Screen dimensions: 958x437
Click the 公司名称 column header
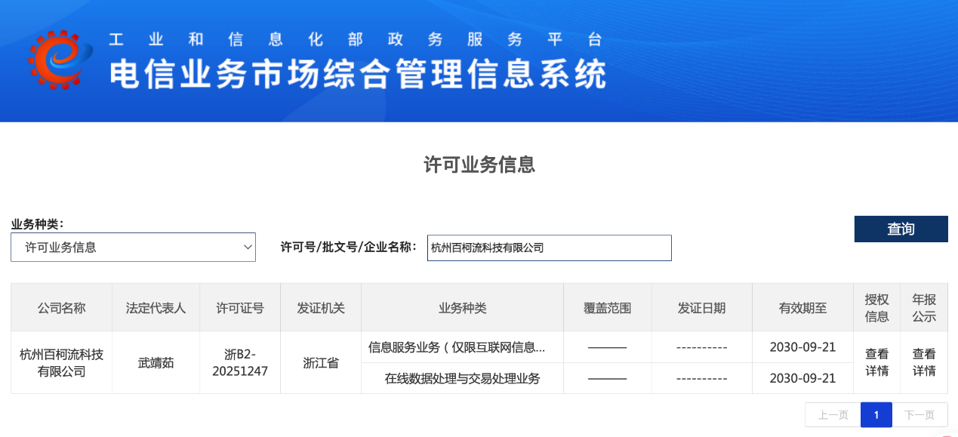pyautogui.click(x=61, y=308)
